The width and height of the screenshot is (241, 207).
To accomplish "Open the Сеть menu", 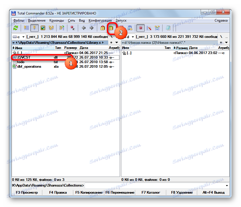I will tap(71, 20).
